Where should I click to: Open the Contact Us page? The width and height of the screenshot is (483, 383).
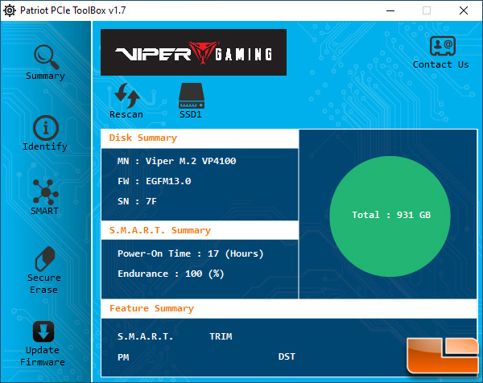(x=441, y=52)
